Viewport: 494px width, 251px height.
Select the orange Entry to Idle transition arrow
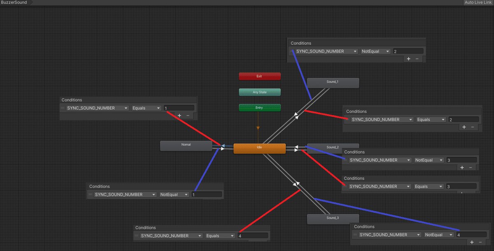(258, 128)
